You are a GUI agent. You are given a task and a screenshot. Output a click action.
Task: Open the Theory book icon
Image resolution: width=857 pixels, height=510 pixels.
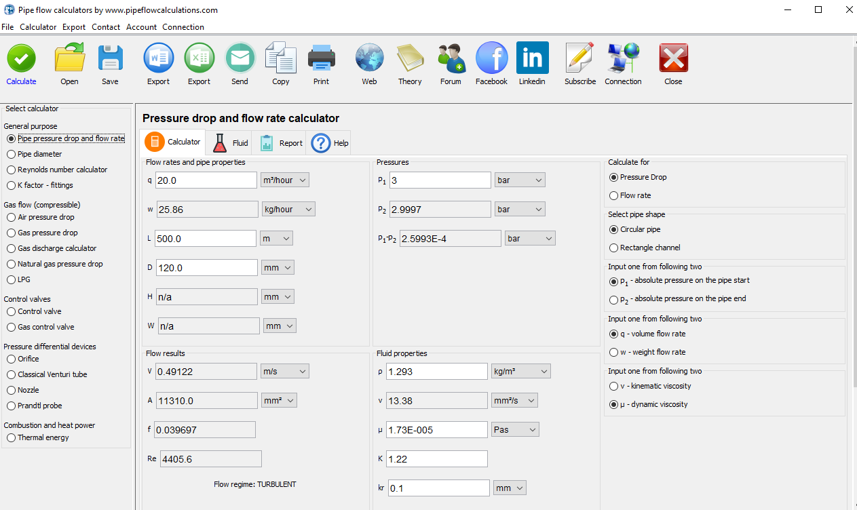[x=410, y=59]
